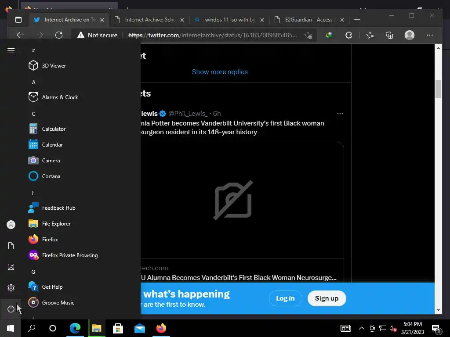This screenshot has width=450, height=337.
Task: Open Settings gear in Start sidebar
Action: pos(11,288)
